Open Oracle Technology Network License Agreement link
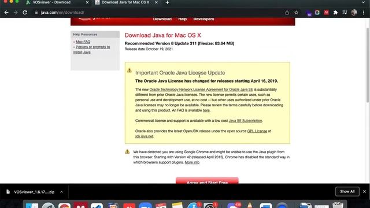Image resolution: width=370 pixels, height=208 pixels. coord(201,90)
